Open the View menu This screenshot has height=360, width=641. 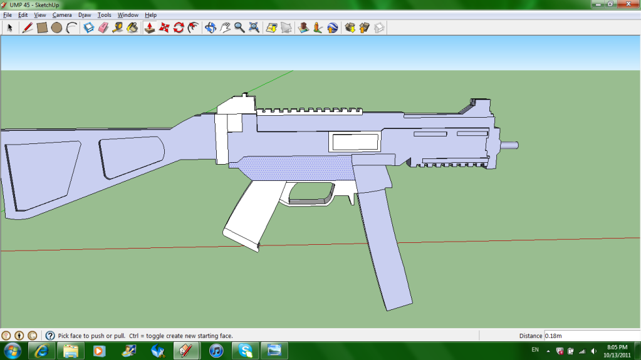point(39,14)
